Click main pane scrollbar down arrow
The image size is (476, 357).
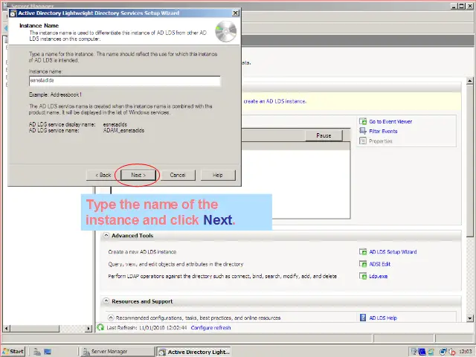pos(469,318)
